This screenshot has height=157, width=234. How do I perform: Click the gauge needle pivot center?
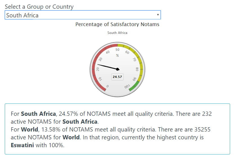[117, 69]
